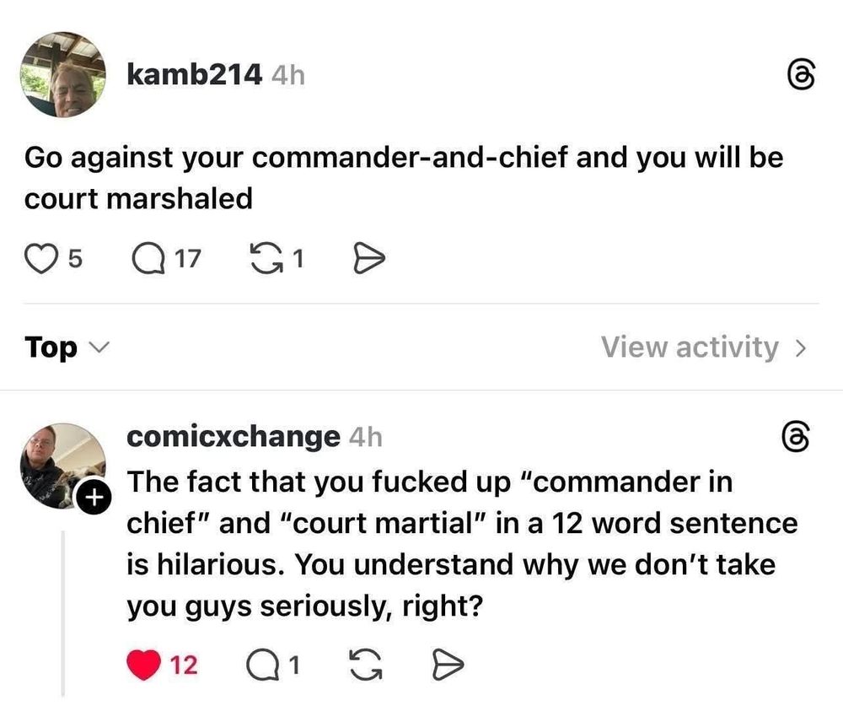Open kamb214's profile via username
Screen dimensions: 843x711
pos(195,74)
